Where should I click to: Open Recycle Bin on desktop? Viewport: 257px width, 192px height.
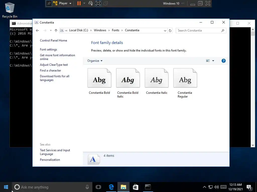[x=10, y=10]
